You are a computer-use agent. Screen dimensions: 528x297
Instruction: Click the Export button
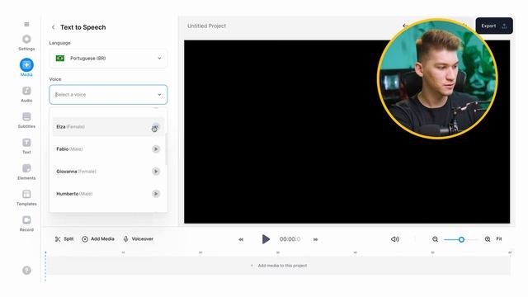tap(494, 26)
